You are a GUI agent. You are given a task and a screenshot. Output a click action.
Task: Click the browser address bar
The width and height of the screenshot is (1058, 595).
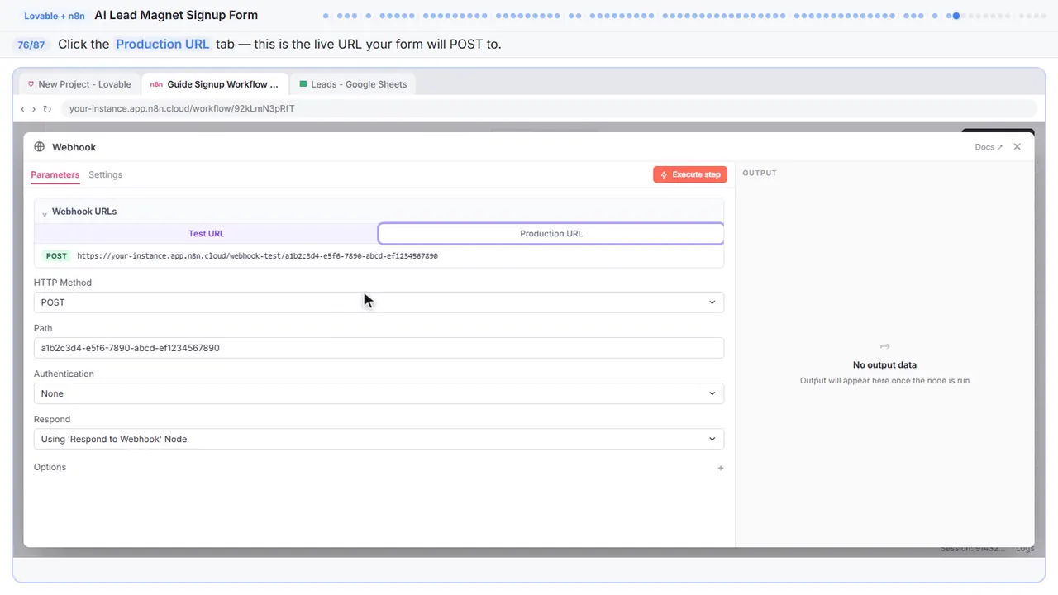(549, 108)
